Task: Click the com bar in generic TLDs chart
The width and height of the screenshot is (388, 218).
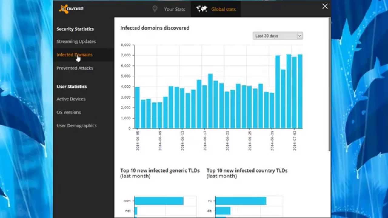Action: (x=159, y=201)
